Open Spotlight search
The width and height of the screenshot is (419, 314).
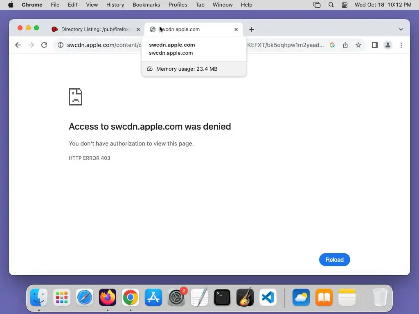pyautogui.click(x=331, y=5)
